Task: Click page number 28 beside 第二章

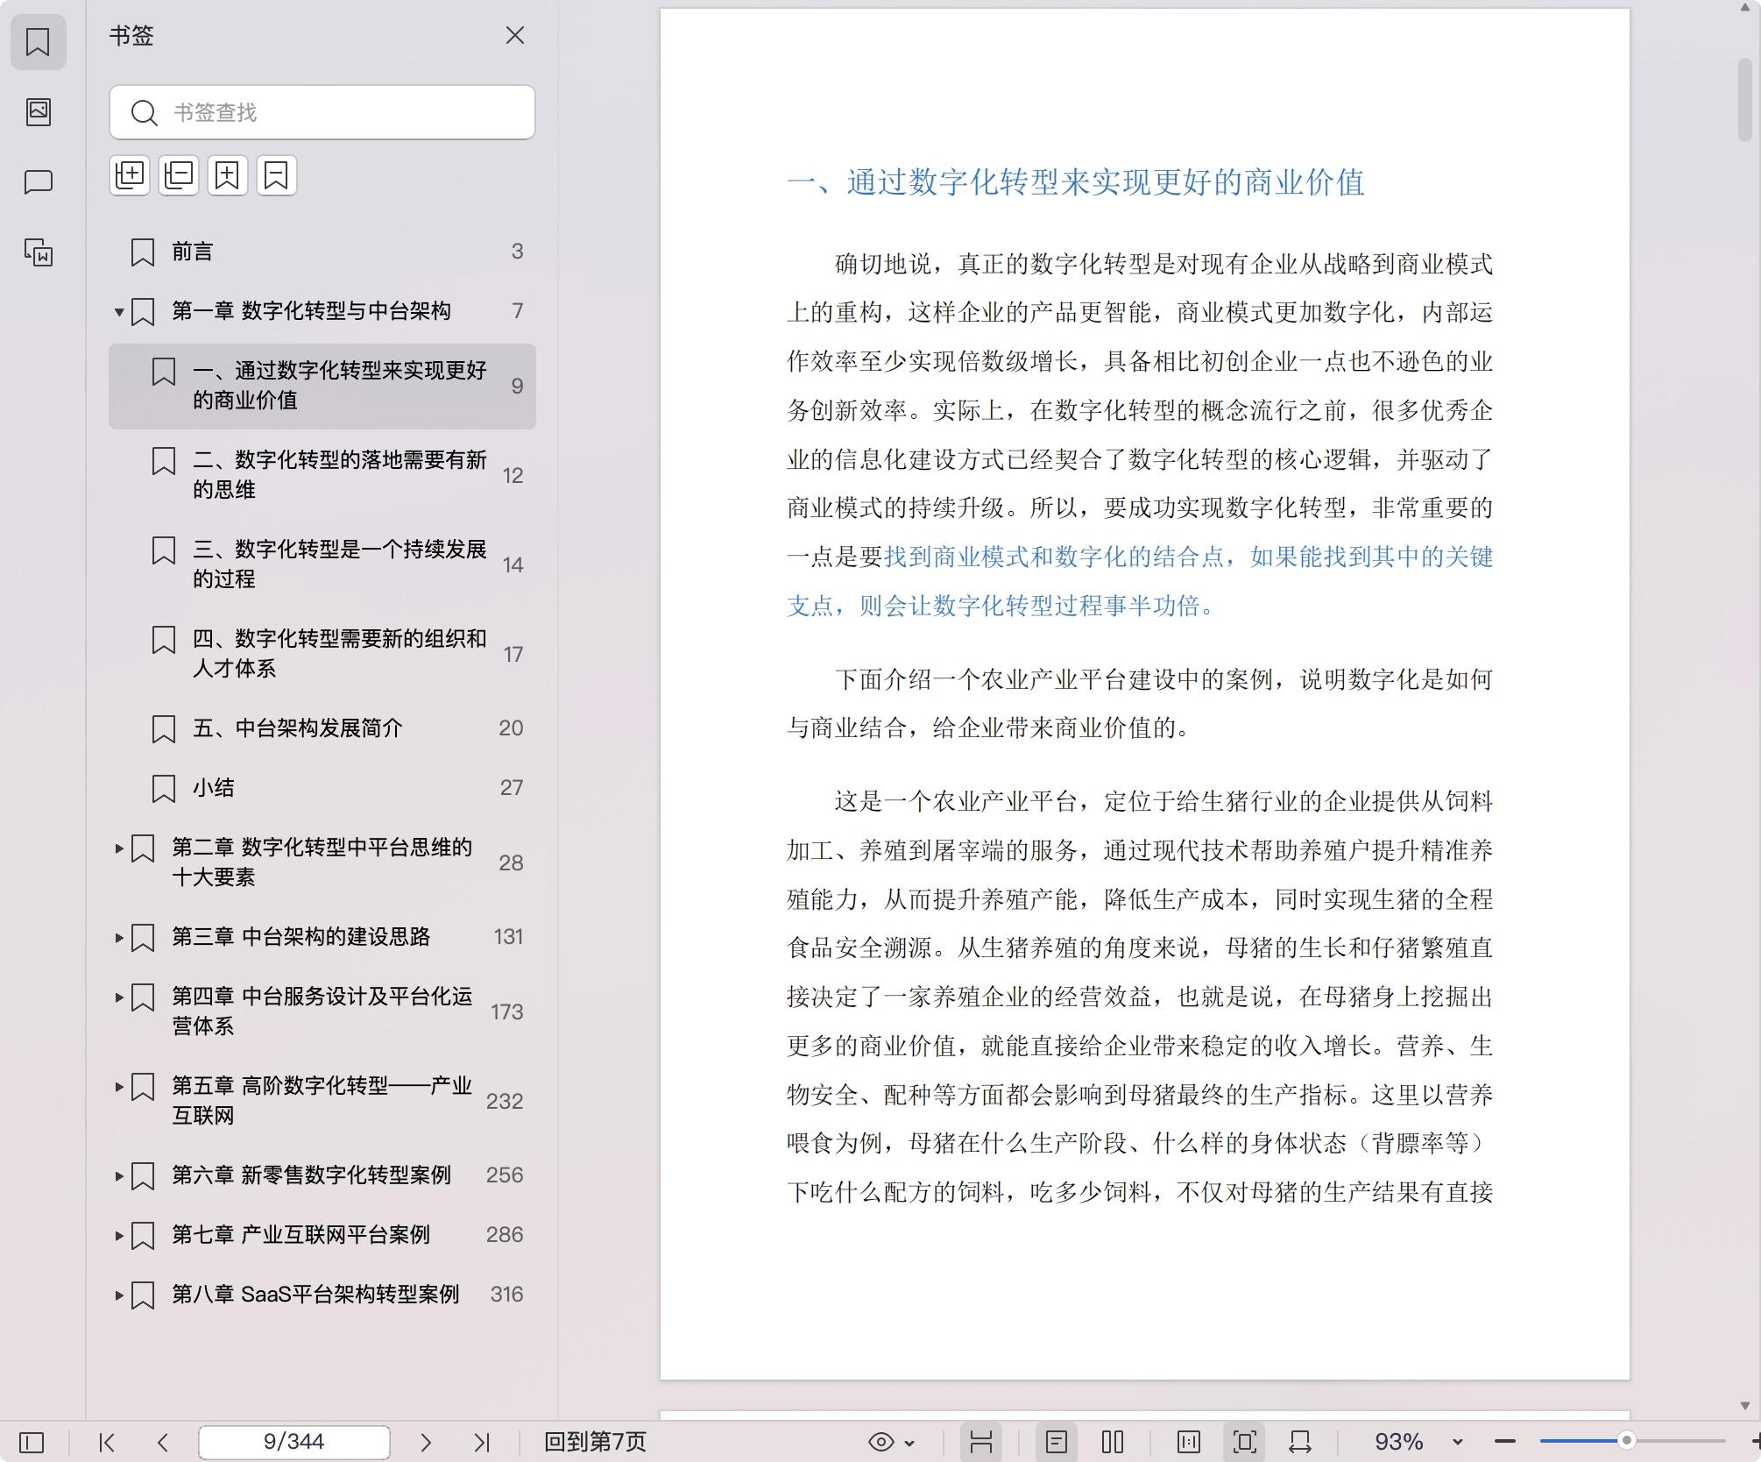Action: (511, 862)
